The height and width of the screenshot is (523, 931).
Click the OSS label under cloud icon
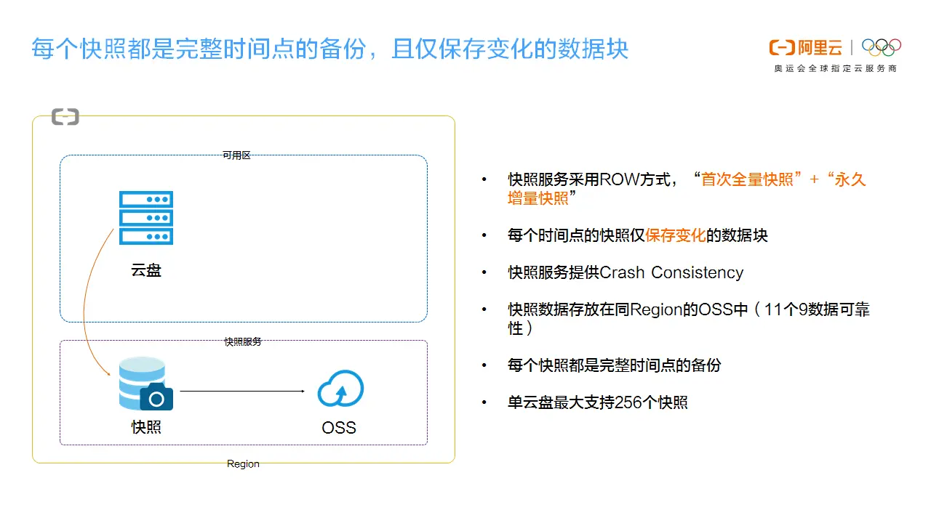[340, 428]
